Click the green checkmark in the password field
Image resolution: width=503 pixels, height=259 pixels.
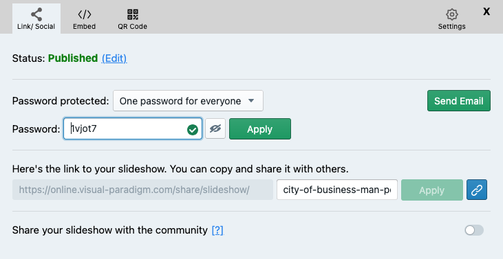pos(193,130)
